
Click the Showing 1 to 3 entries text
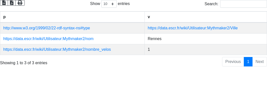[24, 63]
